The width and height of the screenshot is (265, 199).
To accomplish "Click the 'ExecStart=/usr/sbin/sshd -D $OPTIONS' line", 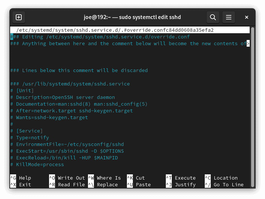I will pos(67,151).
